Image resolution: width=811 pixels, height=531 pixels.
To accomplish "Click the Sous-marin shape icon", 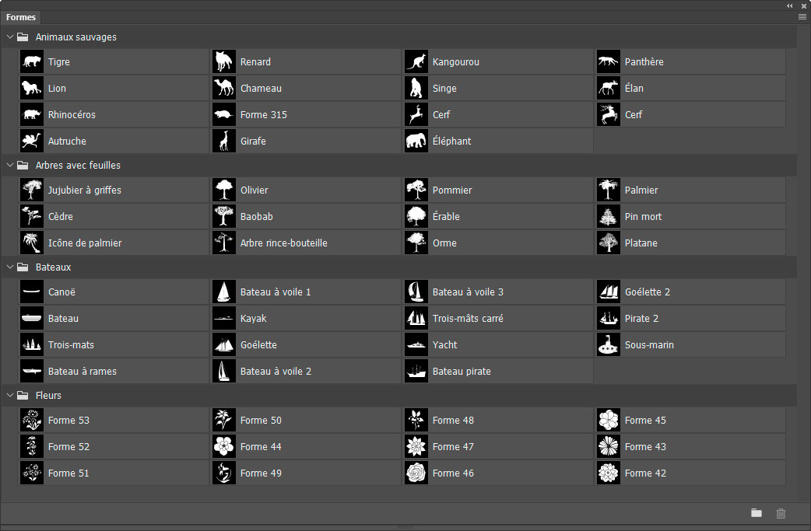I will tap(609, 345).
